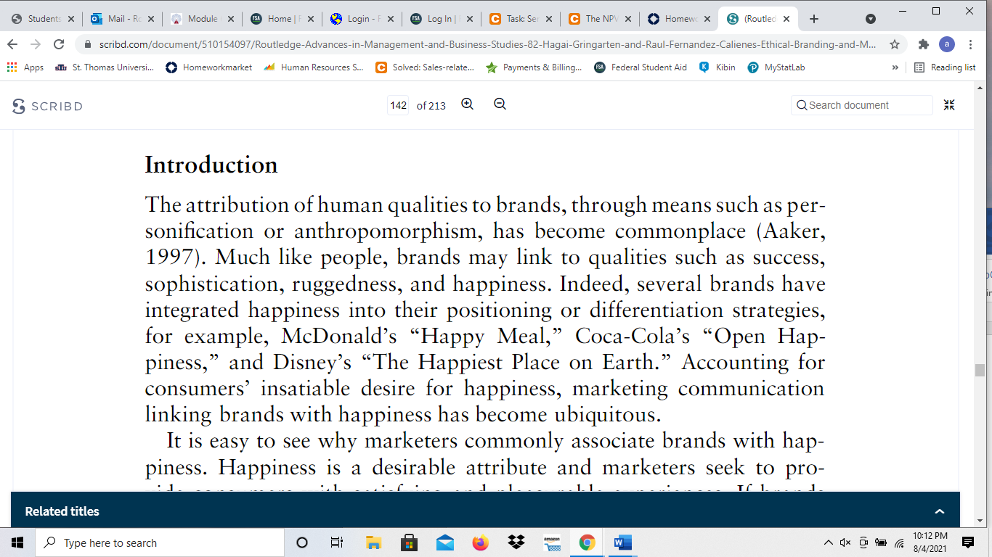Switch to the Homework tab

pyautogui.click(x=679, y=19)
